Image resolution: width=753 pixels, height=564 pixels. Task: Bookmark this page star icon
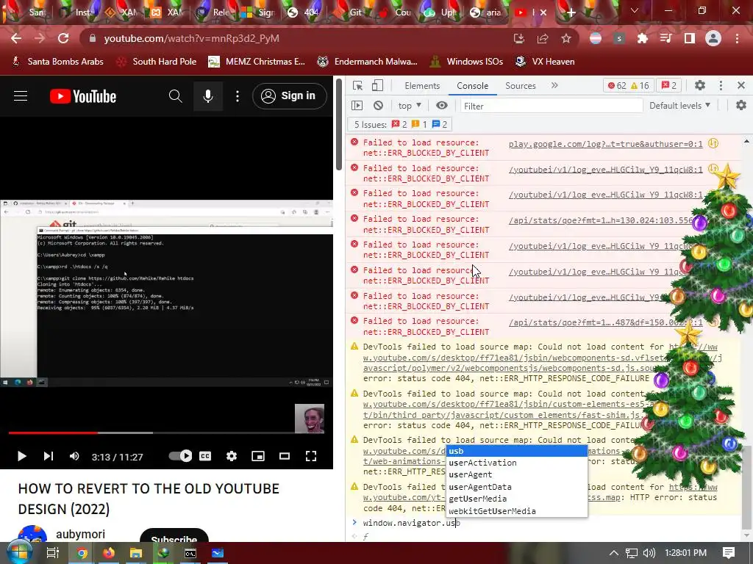click(x=566, y=38)
